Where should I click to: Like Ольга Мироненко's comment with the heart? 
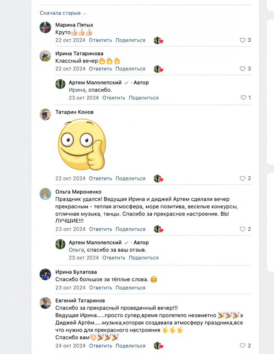tap(242, 229)
